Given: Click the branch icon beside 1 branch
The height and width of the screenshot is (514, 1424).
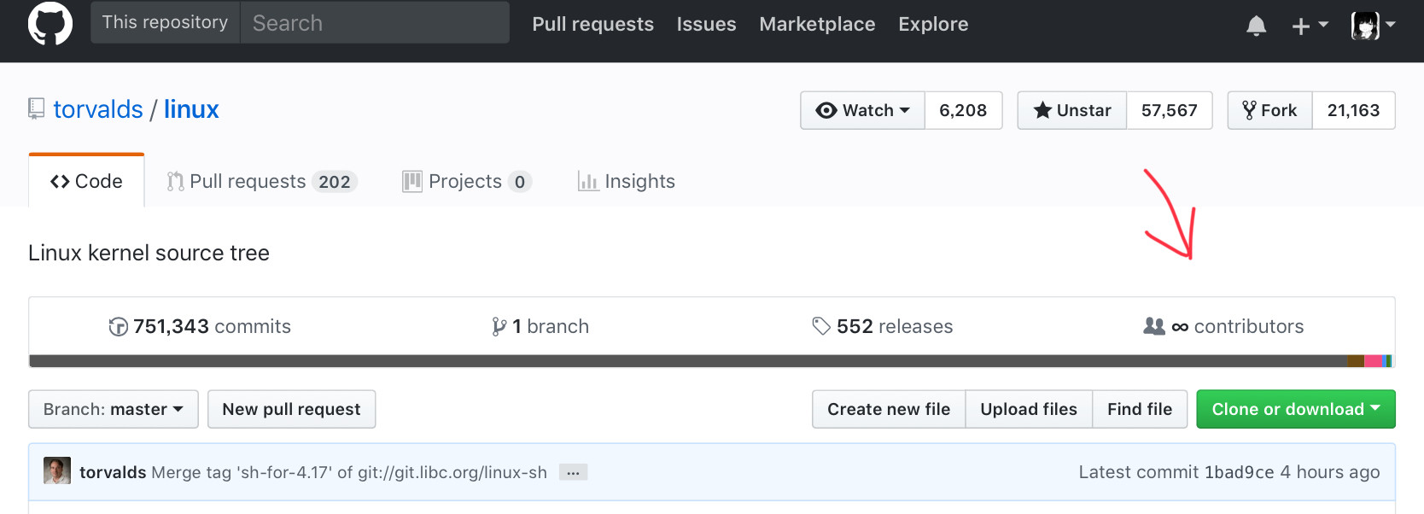Looking at the screenshot, I should coord(499,326).
